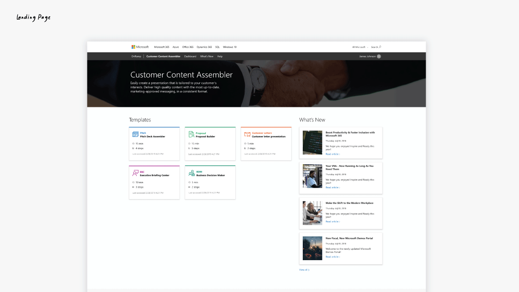The image size is (519, 292).
Task: Click the Customer Letters envelope icon
Action: pos(247,134)
